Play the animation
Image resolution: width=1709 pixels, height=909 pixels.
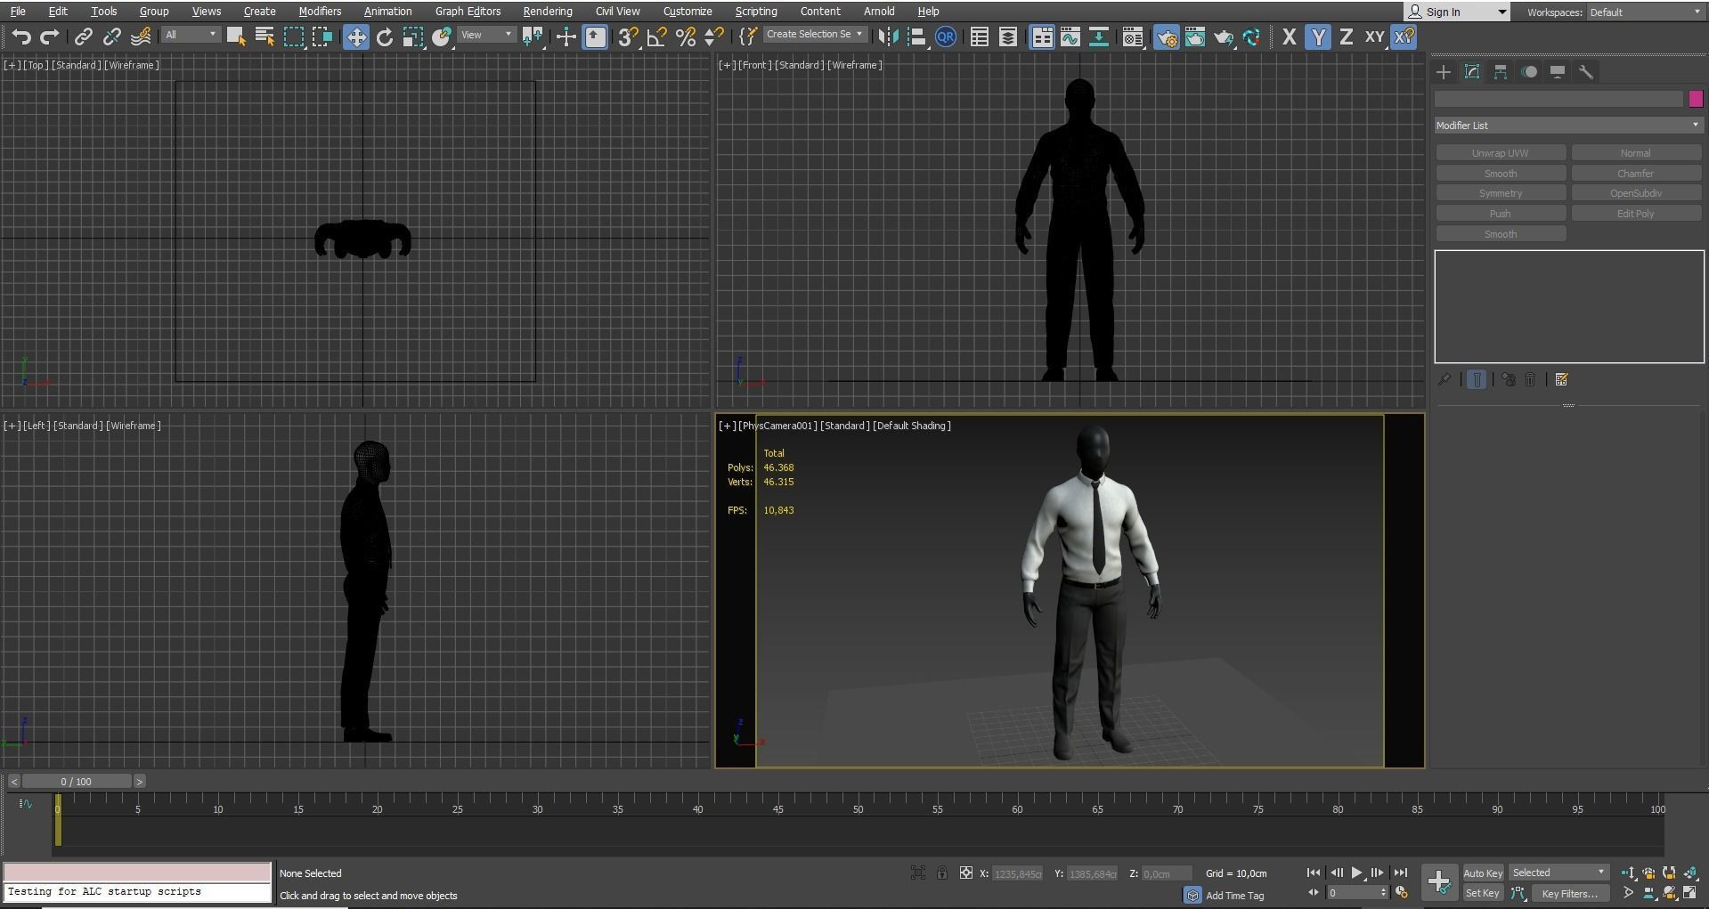coord(1356,872)
